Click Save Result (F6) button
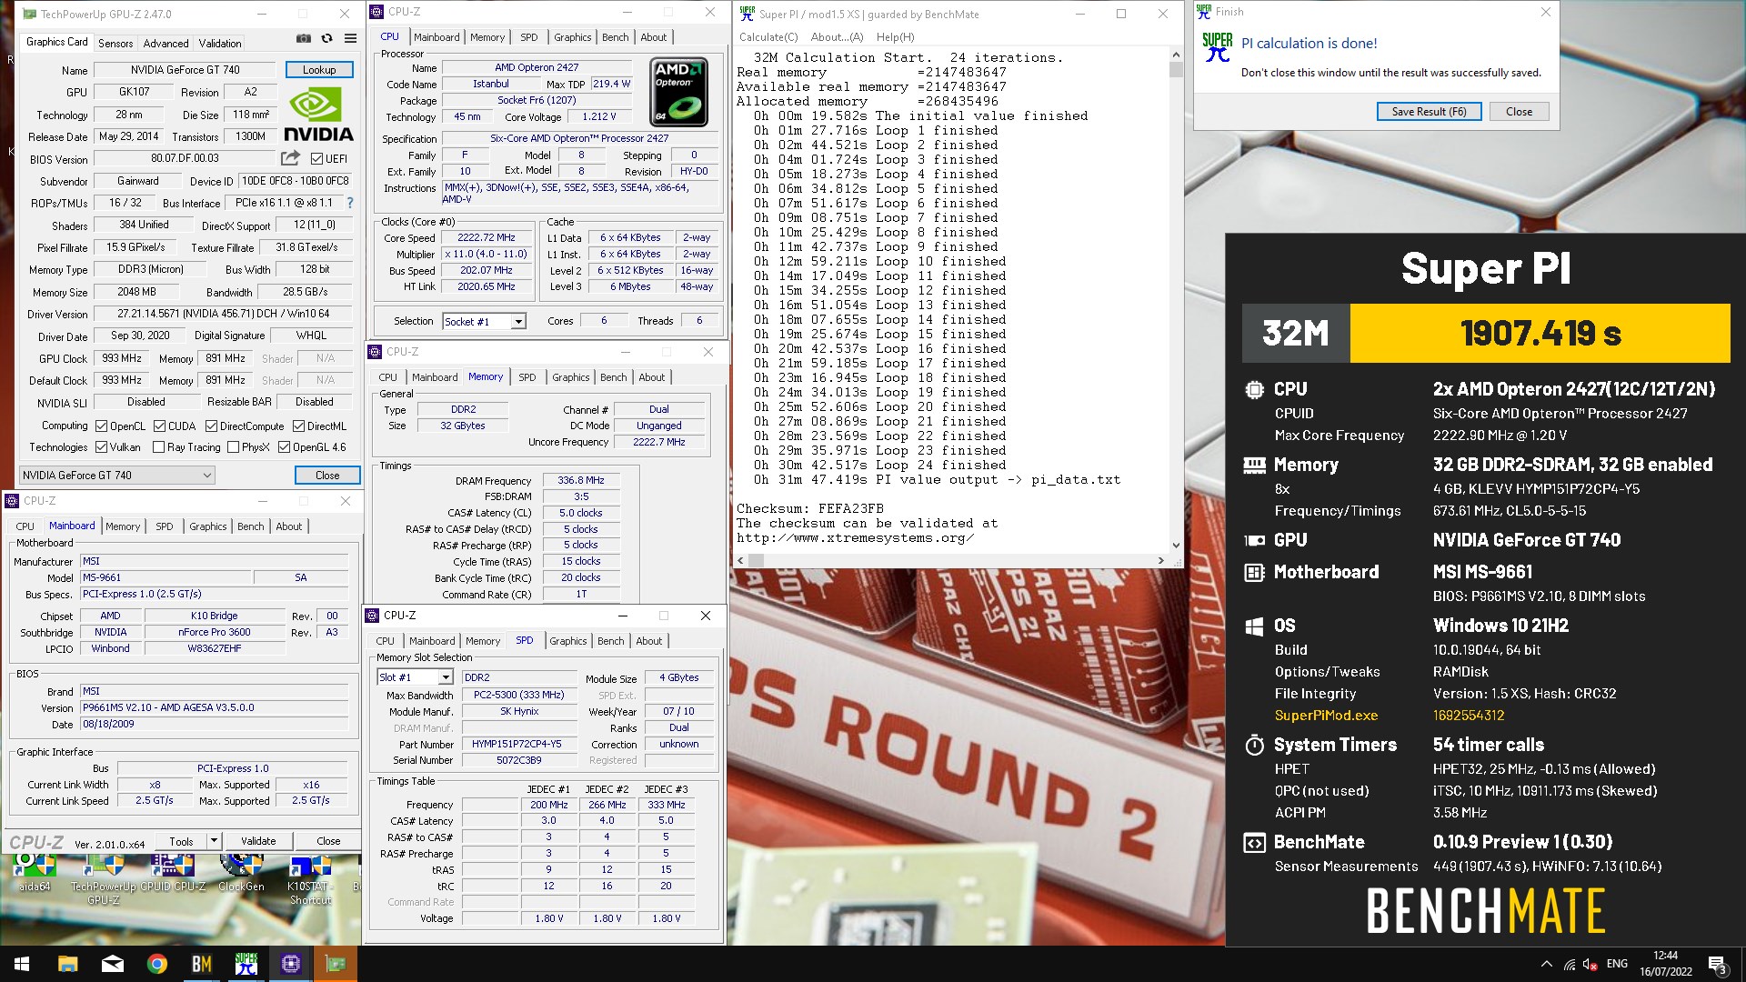Image resolution: width=1746 pixels, height=982 pixels. pos(1429,111)
